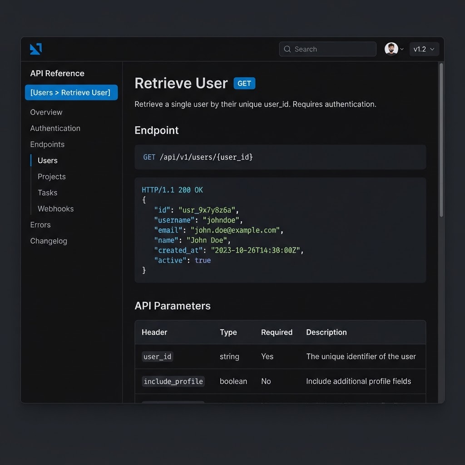Click the GET badge next to title
This screenshot has width=465, height=465.
pos(244,84)
